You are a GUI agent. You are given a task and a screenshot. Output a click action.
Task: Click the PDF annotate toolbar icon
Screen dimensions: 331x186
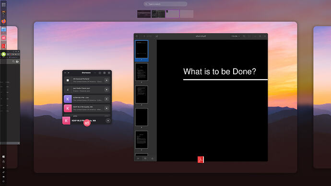(157, 36)
